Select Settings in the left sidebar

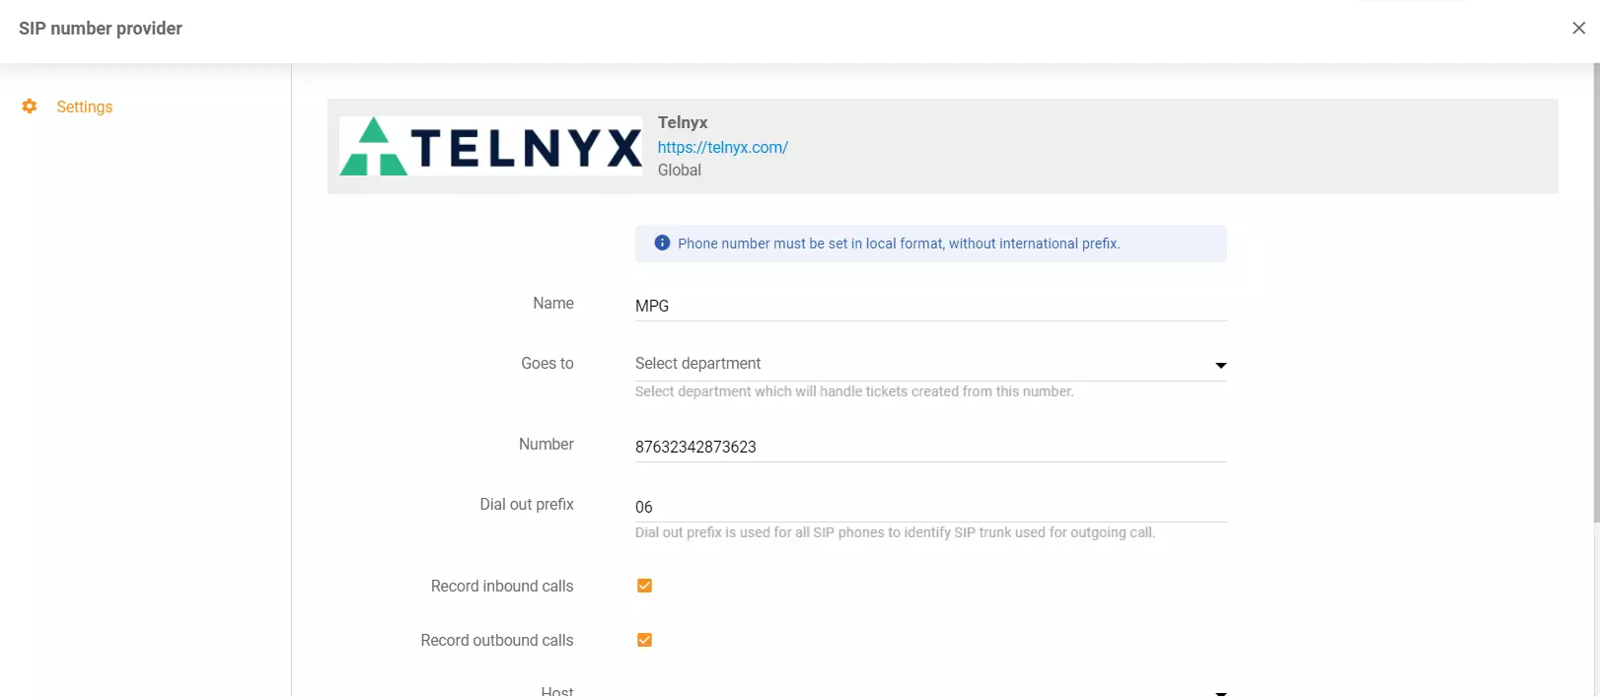(85, 105)
